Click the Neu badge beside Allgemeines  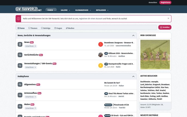[x=38, y=85]
